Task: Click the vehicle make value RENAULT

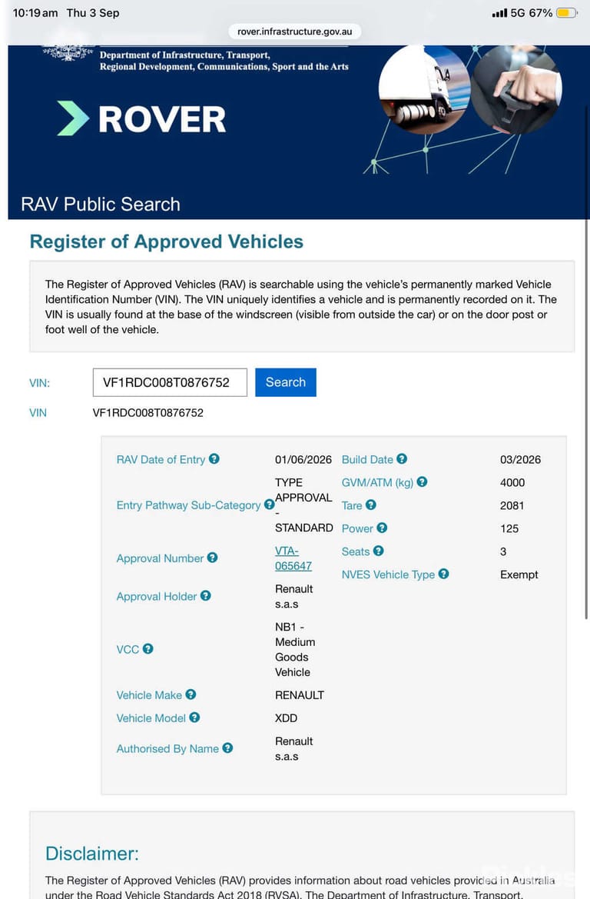Action: (x=300, y=695)
